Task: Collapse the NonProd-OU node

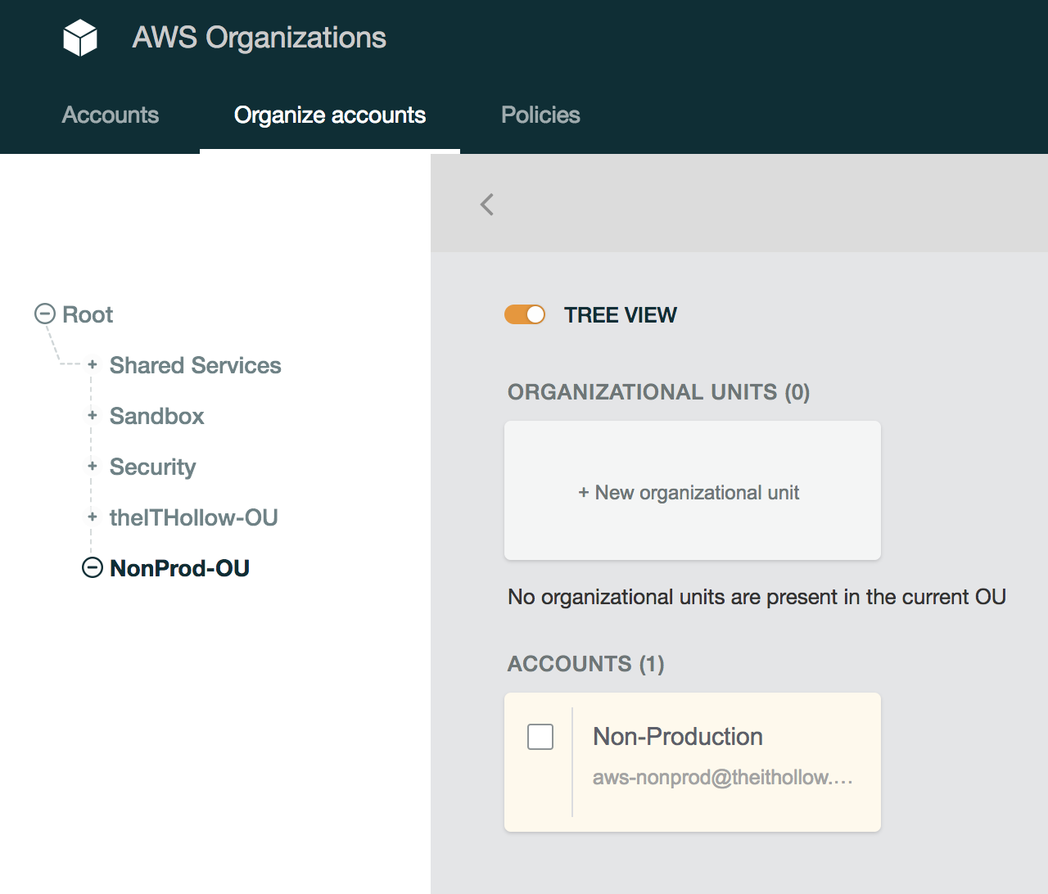Action: (93, 567)
